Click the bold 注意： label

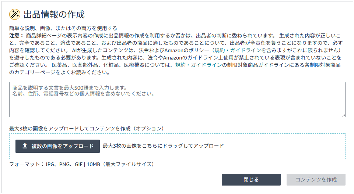tap(16, 36)
